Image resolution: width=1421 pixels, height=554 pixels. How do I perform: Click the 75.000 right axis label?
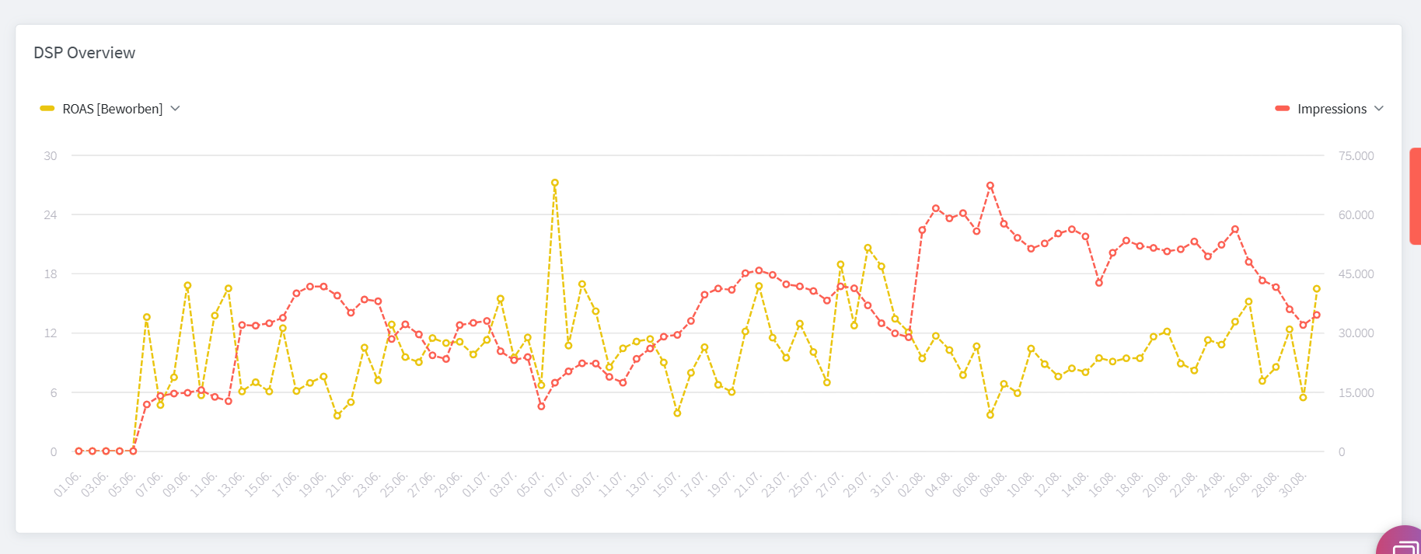[x=1356, y=156]
